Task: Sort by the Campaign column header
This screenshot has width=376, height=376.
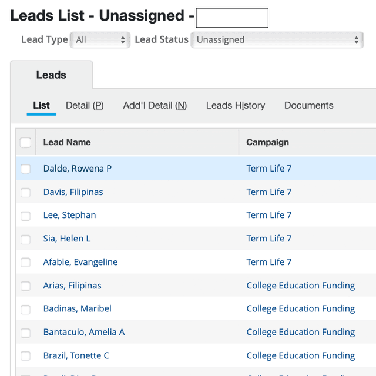Action: tap(267, 142)
